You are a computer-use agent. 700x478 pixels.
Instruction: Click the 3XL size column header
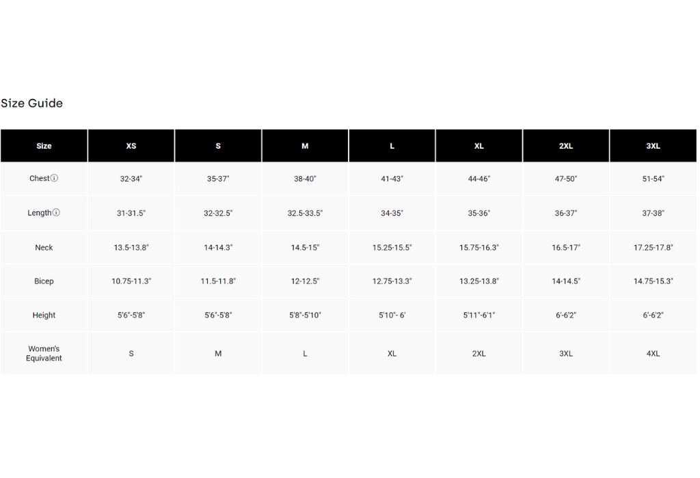[653, 146]
